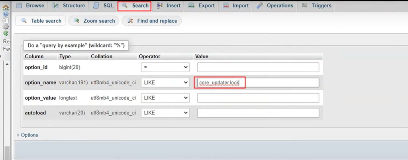Viewport: 408px width, 160px height.
Task: Open the autoload operator dropdown
Action: tap(165, 113)
